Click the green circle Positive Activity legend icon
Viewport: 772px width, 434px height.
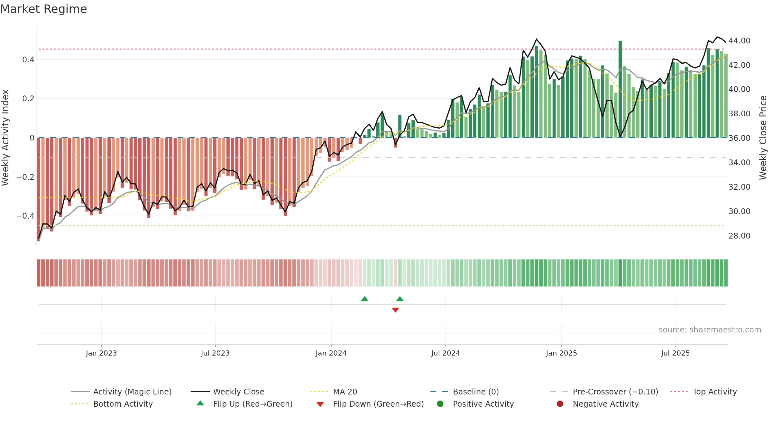tap(440, 404)
